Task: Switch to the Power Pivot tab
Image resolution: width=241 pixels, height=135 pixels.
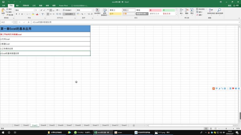Action: [x=63, y=6]
